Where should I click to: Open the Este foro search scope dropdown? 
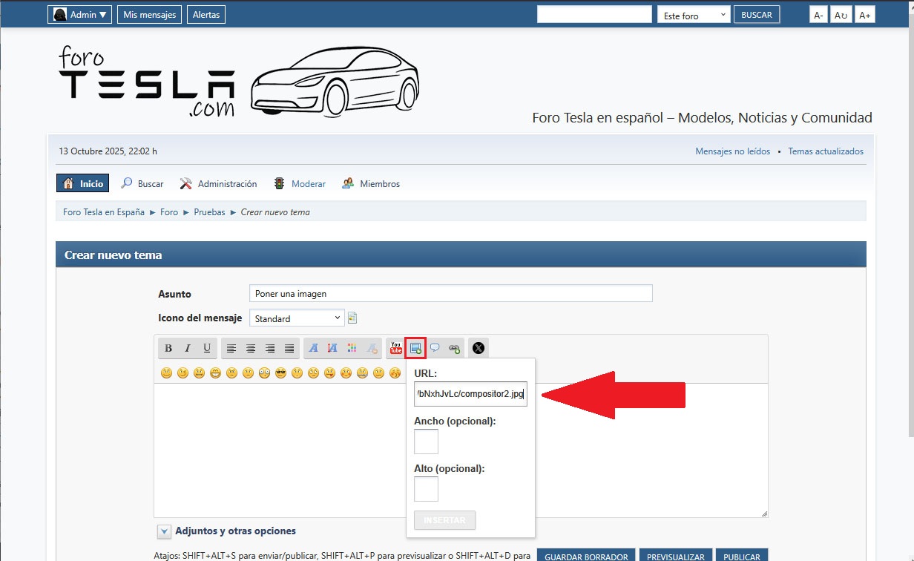click(694, 15)
